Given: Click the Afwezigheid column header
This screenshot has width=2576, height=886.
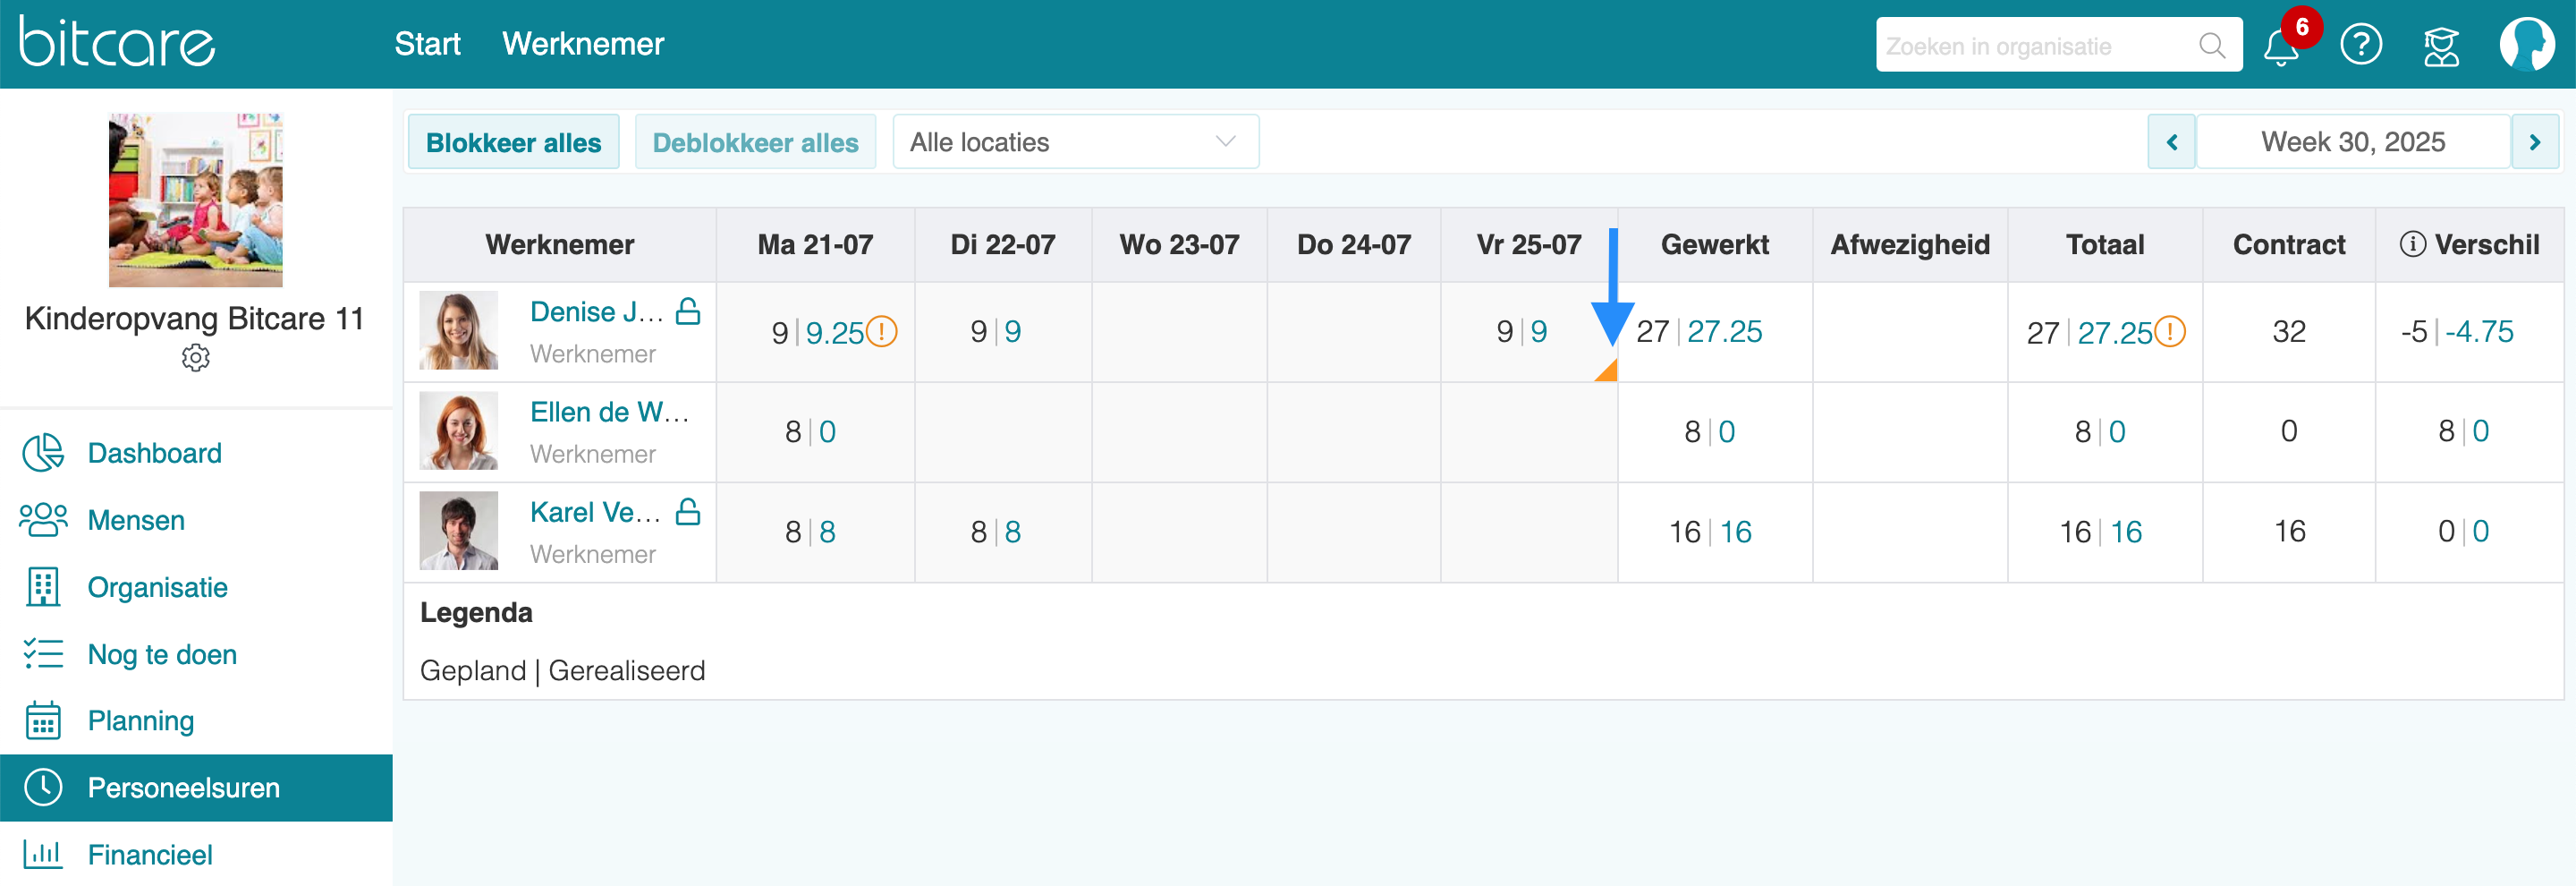Looking at the screenshot, I should tap(1909, 244).
